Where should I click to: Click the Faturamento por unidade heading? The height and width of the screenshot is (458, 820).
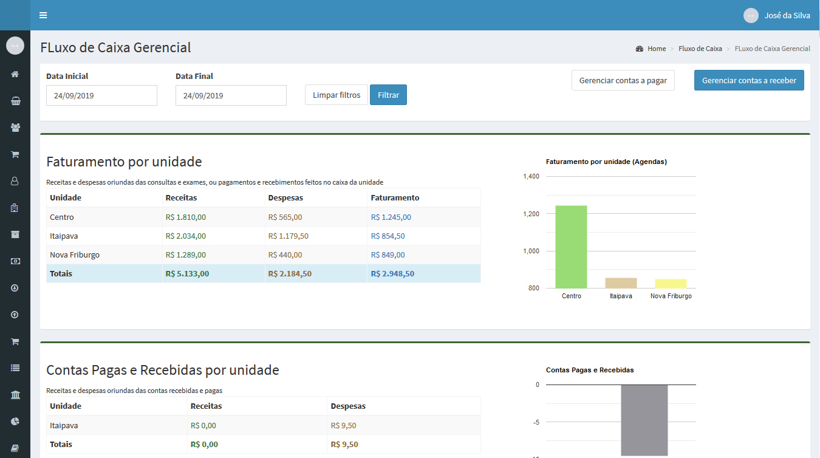point(124,162)
